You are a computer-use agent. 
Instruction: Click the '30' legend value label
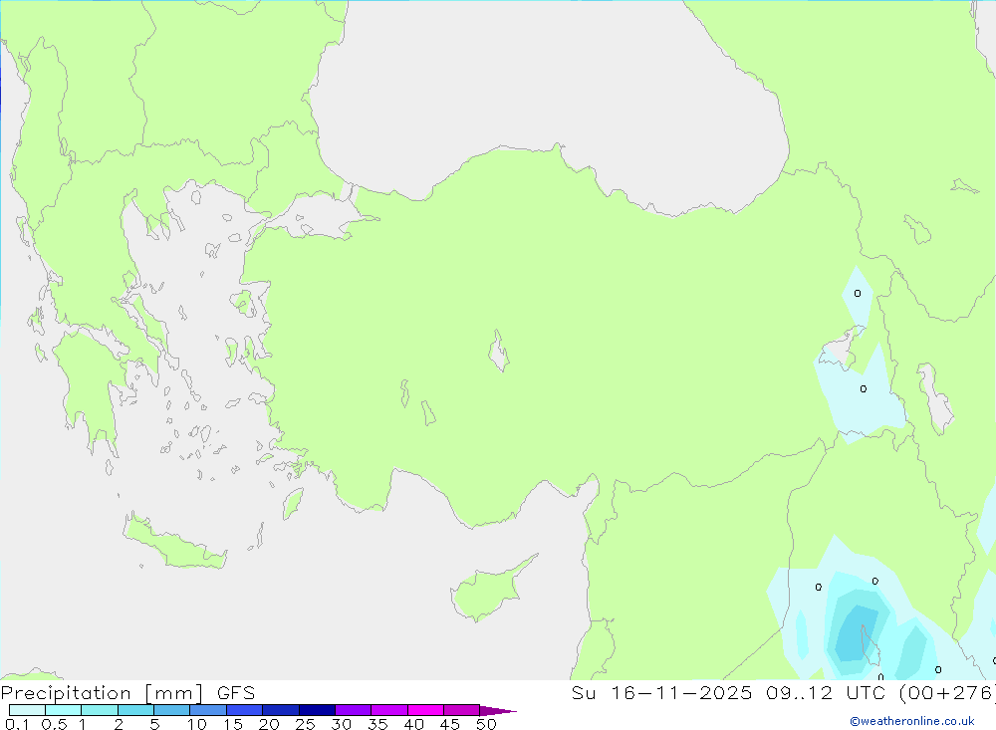click(342, 724)
